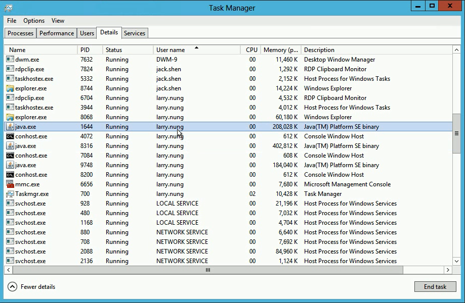The width and height of the screenshot is (465, 303).
Task: Click Java icon of java.exe PID 1644
Action: pyautogui.click(x=10, y=127)
